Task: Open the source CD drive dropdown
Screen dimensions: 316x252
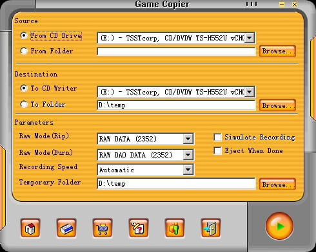Action: tap(250, 38)
